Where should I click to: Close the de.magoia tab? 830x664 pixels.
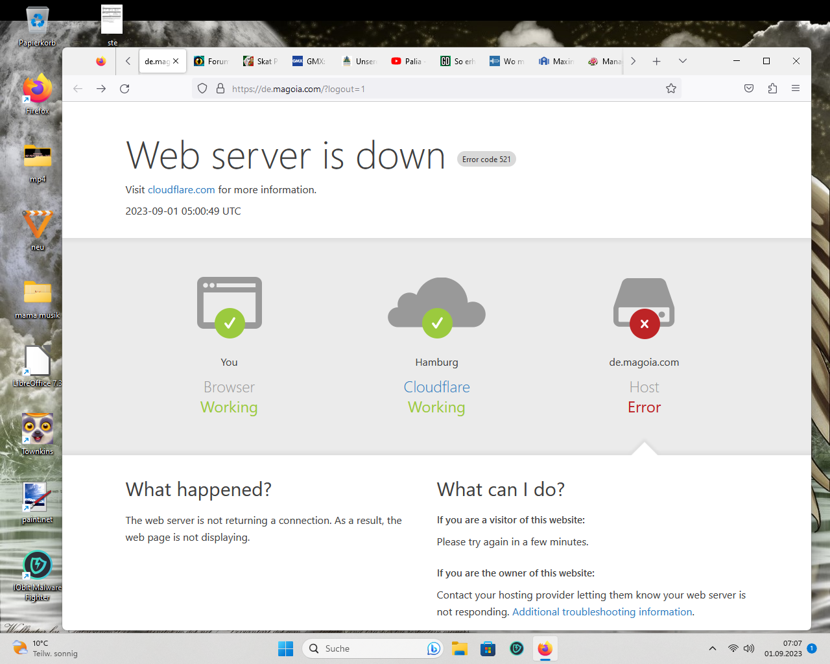176,61
